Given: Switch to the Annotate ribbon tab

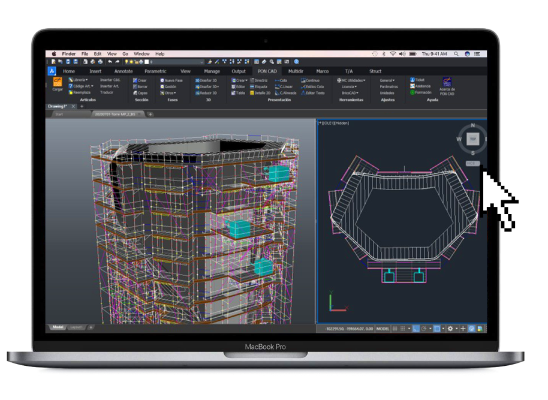Looking at the screenshot, I should point(124,71).
